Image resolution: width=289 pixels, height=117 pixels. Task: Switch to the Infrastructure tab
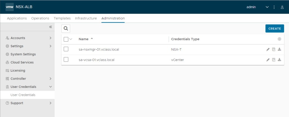[x=86, y=18]
